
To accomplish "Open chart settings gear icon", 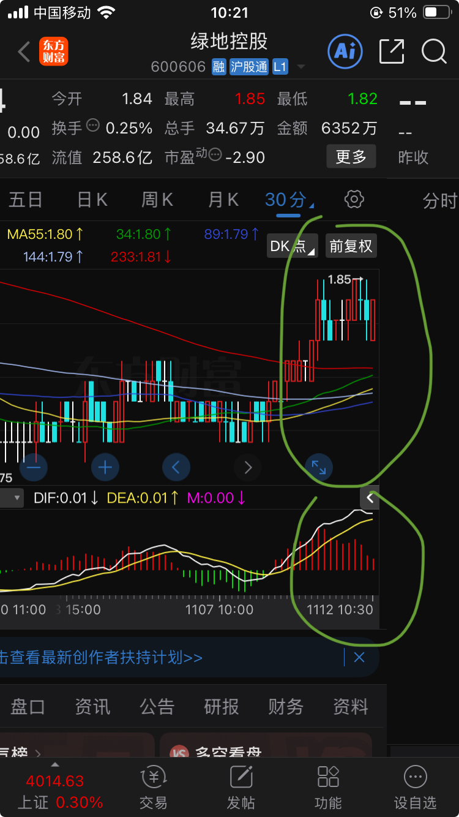I will [354, 199].
